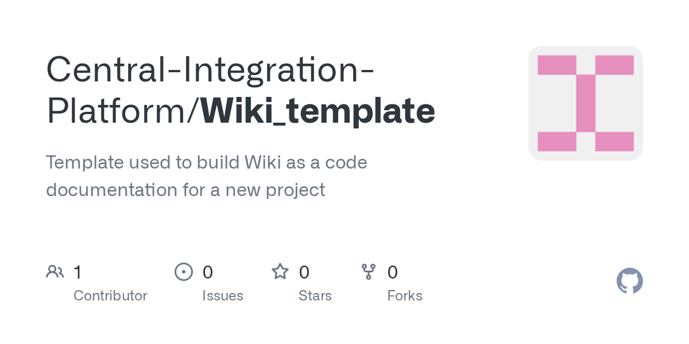689x344 pixels.
Task: Click the Forks branch icon
Action: click(x=368, y=272)
